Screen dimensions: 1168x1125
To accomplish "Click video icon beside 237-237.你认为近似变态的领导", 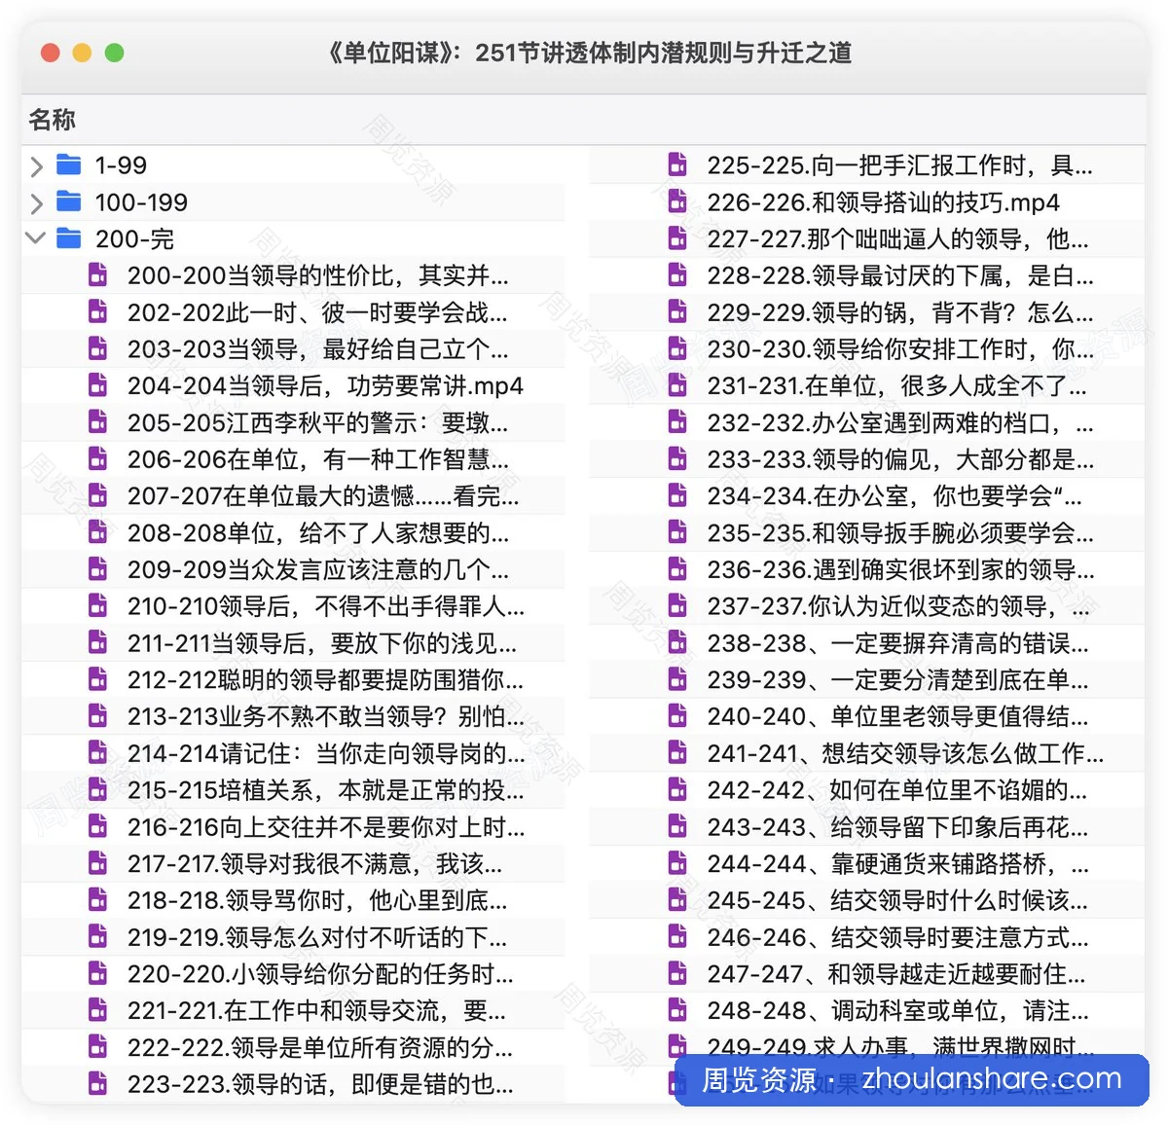I will (677, 606).
